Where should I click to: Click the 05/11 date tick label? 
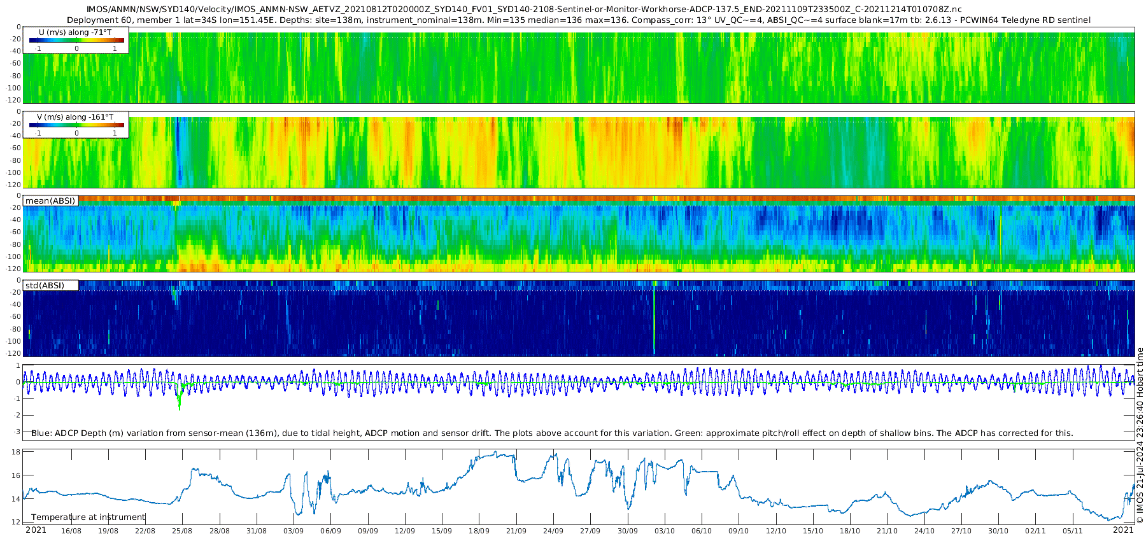1073,531
